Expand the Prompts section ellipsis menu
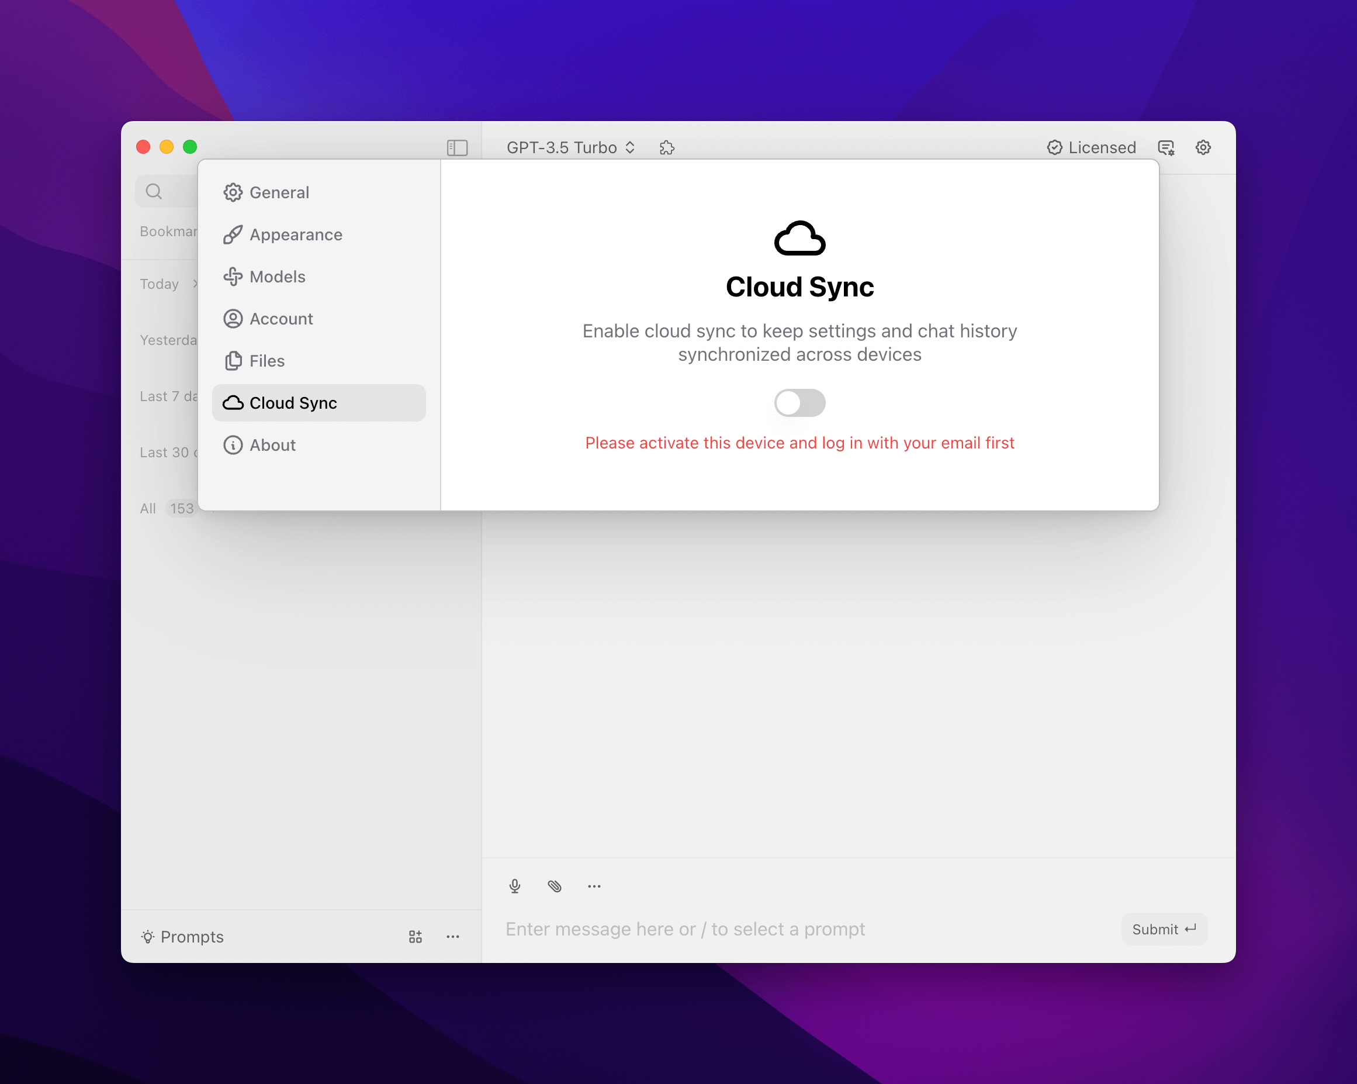Viewport: 1357px width, 1084px height. (x=453, y=935)
